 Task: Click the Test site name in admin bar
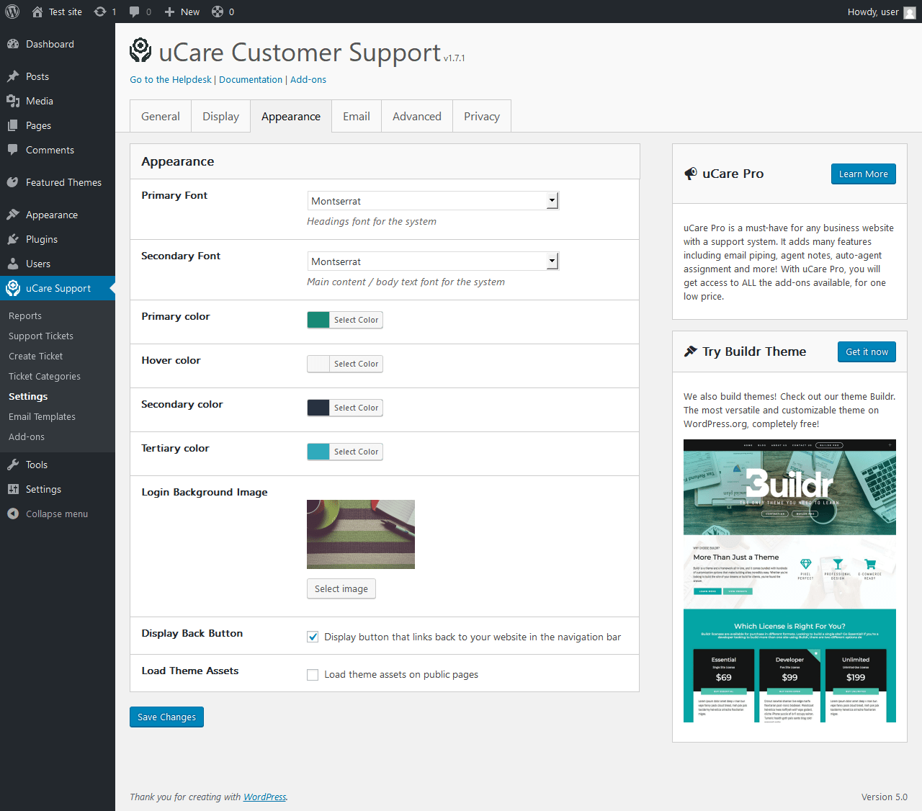[x=66, y=12]
